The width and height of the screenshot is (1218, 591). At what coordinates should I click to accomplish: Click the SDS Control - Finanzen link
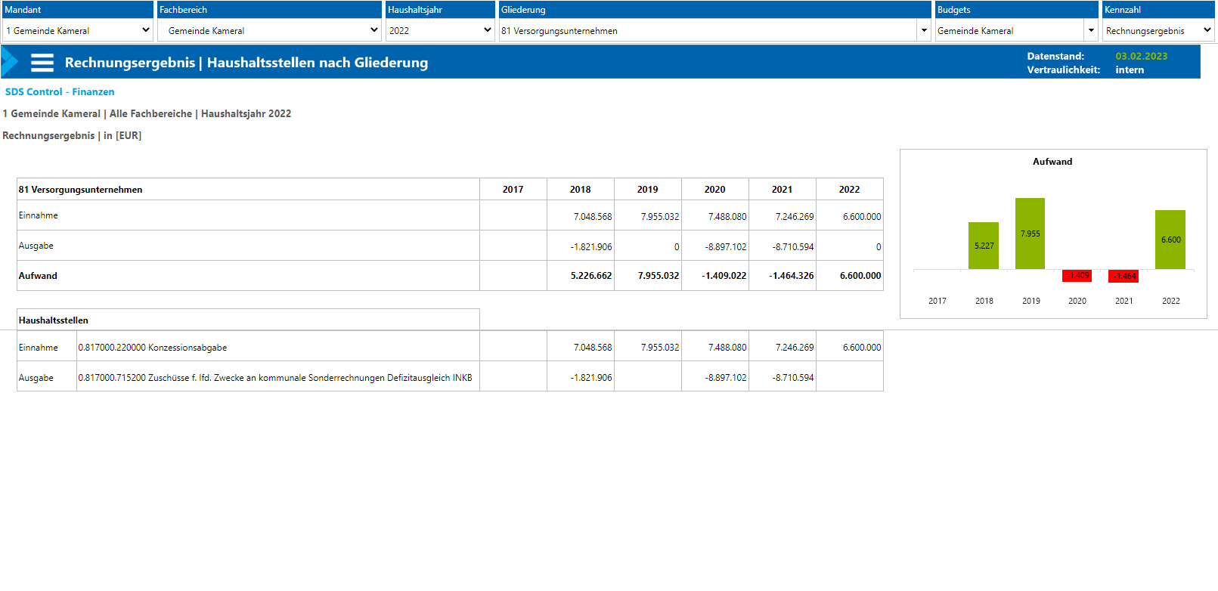[x=60, y=91]
